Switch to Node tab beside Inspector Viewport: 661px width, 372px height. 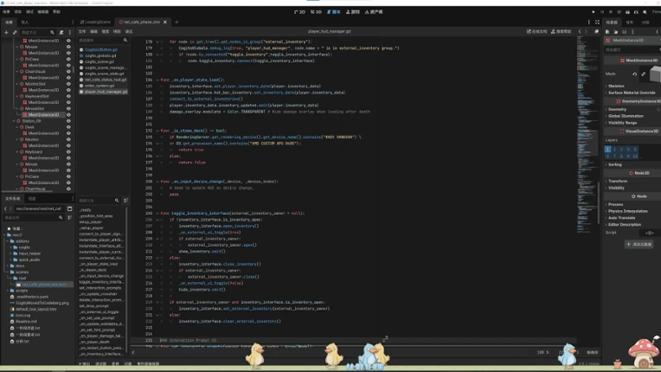[629, 22]
